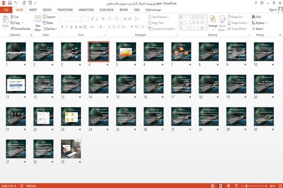Select slide 11 thumbnail
Screen dimensions: 283x188
[x=16, y=84]
